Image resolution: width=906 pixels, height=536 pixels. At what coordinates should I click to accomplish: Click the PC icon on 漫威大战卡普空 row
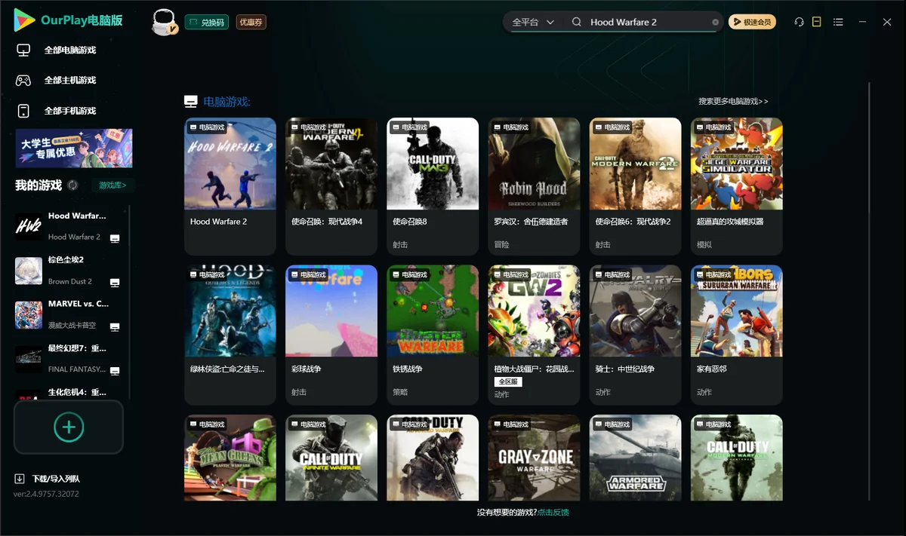[115, 327]
